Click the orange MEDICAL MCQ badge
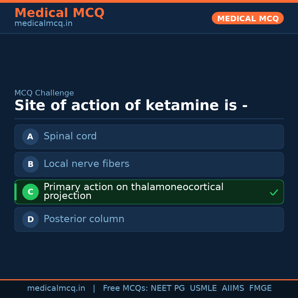Viewport: 298px width, 298px height. pyautogui.click(x=248, y=18)
